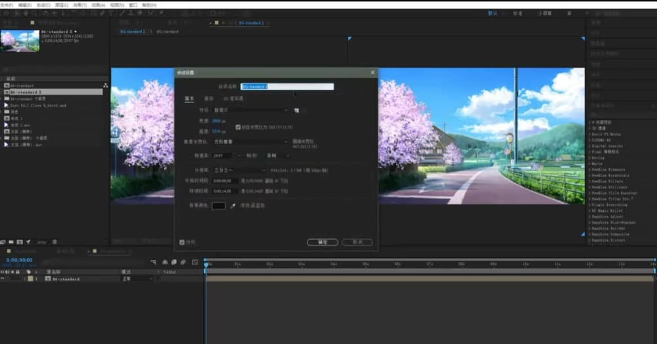657x344 pixels.
Task: Open the project flowchart icon beside BG-standard
Action: tap(105, 85)
